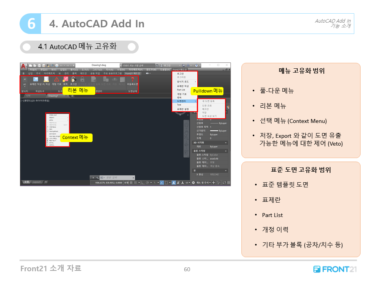Click the 로그인 padlock ribbon icon
Image resolution: width=375 pixels, height=281 pixels.
point(74,79)
